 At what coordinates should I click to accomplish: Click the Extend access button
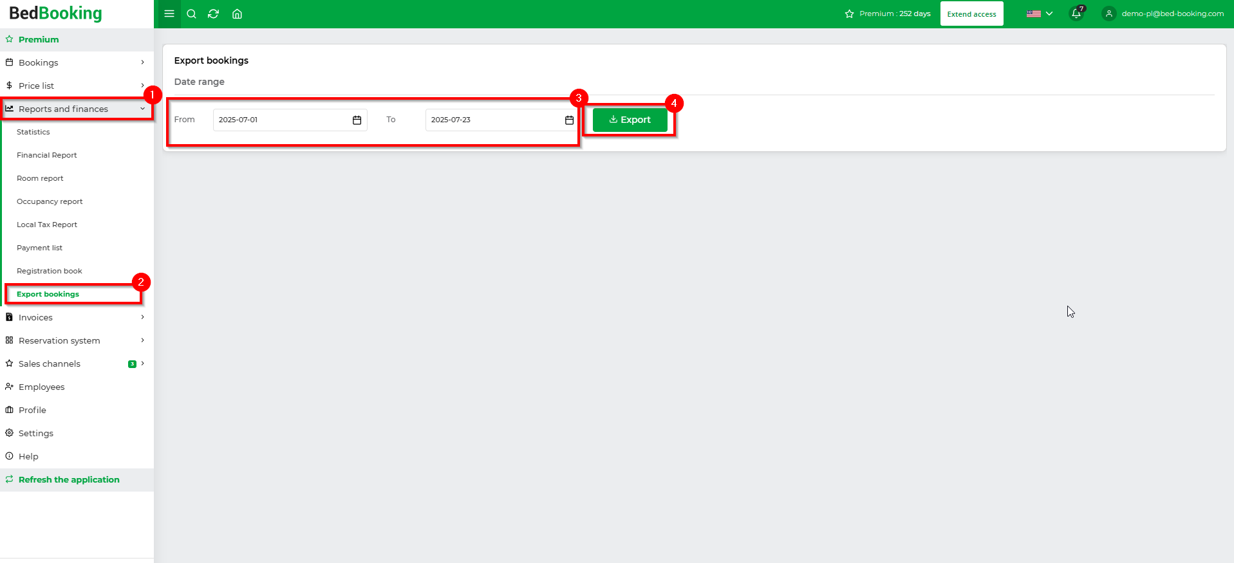971,14
